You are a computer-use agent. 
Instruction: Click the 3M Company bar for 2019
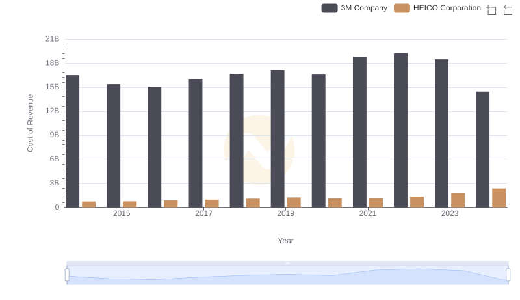pyautogui.click(x=278, y=139)
